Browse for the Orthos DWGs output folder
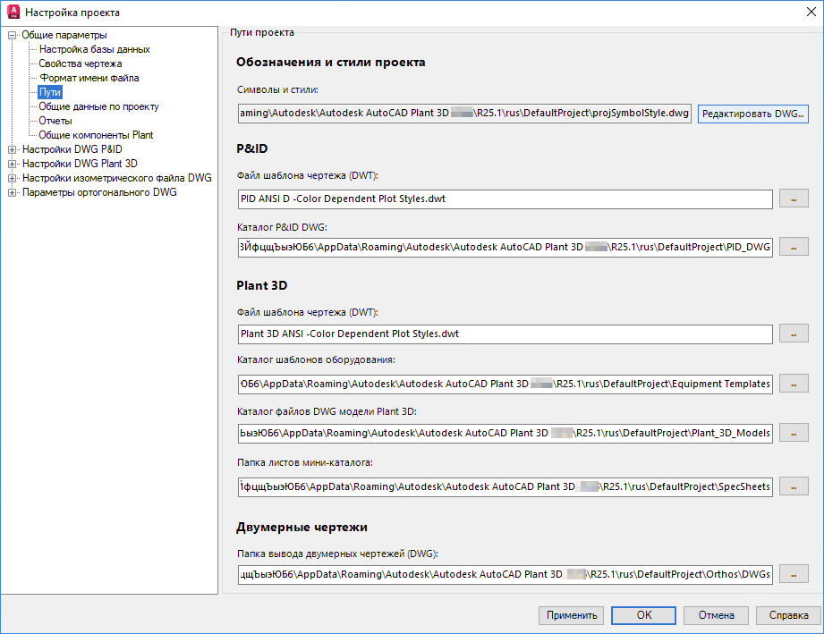 tap(794, 574)
